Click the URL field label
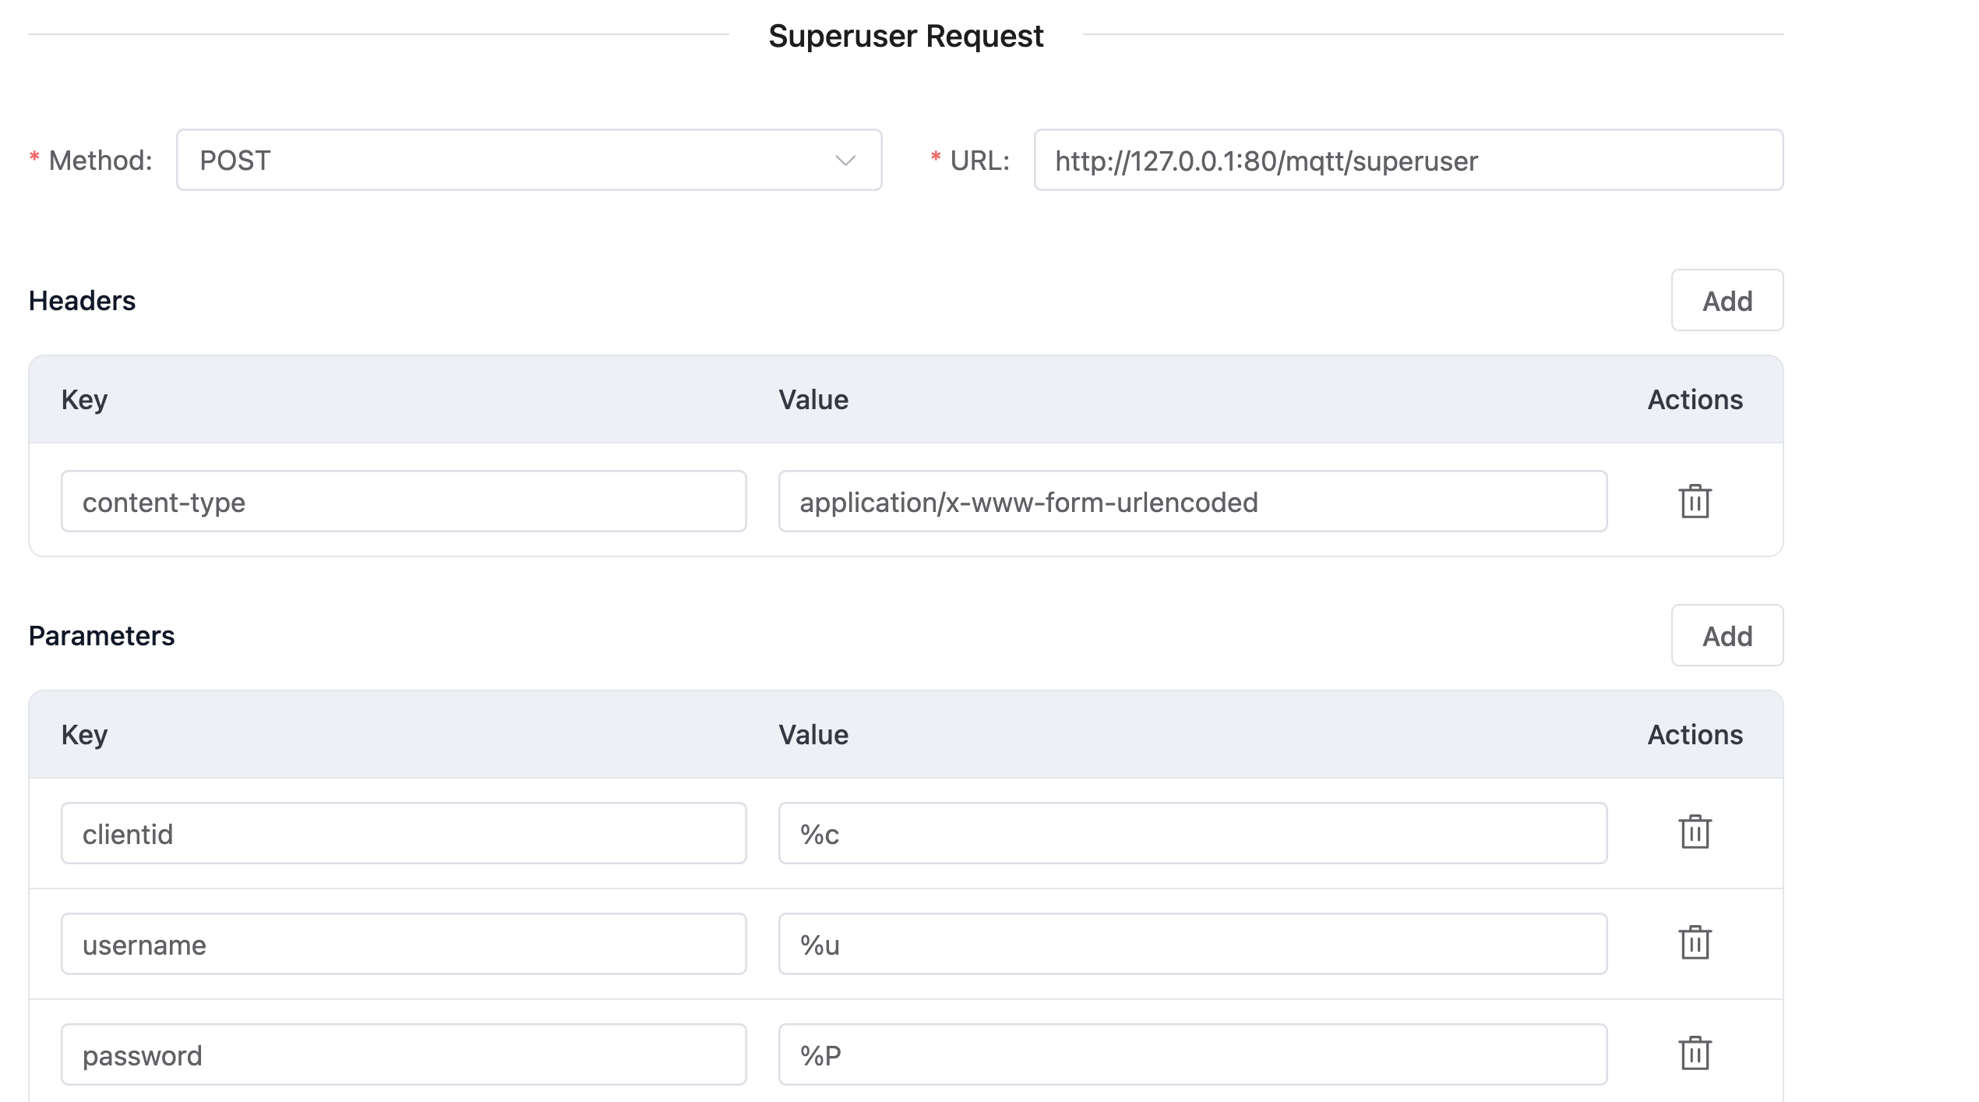The width and height of the screenshot is (1979, 1102). click(979, 161)
